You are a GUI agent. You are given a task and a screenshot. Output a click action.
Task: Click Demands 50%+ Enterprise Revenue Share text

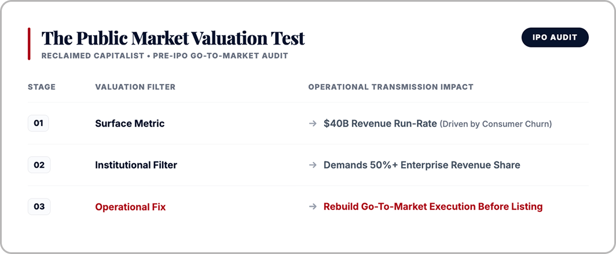tap(422, 165)
